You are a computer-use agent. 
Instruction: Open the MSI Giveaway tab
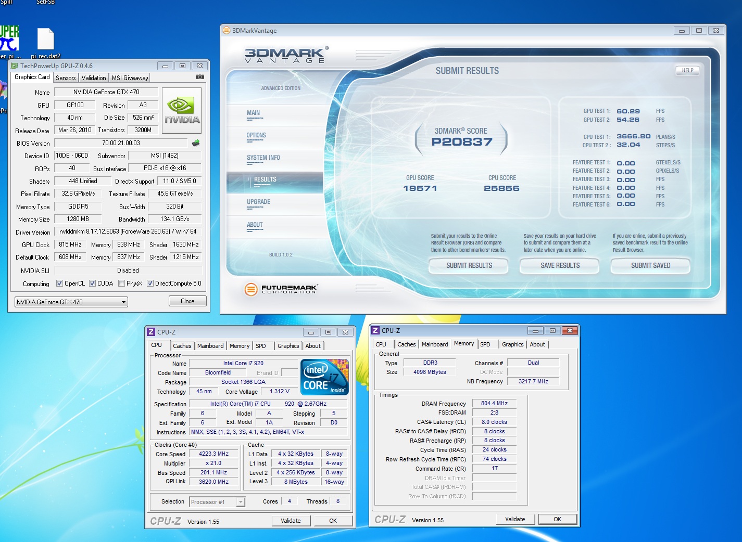130,78
